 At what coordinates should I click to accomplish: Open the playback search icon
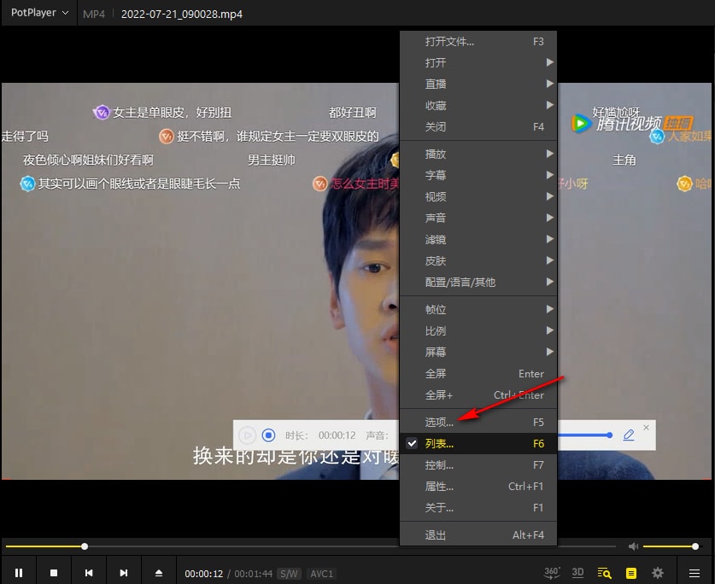pyautogui.click(x=603, y=572)
